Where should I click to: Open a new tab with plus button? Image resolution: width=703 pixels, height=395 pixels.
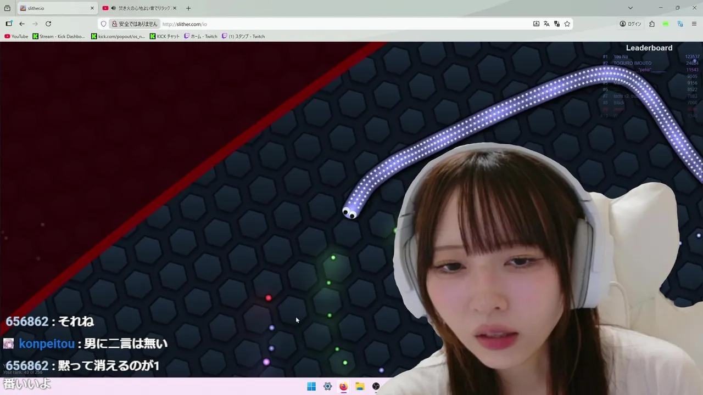tap(188, 8)
